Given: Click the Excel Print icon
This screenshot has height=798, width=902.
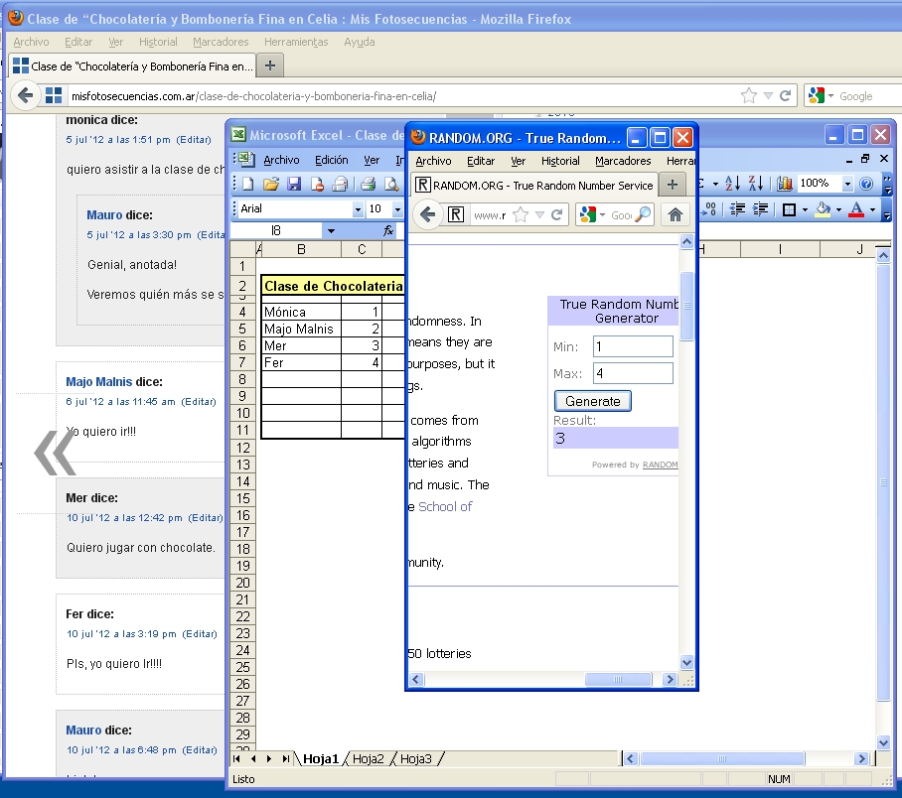Looking at the screenshot, I should click(368, 184).
